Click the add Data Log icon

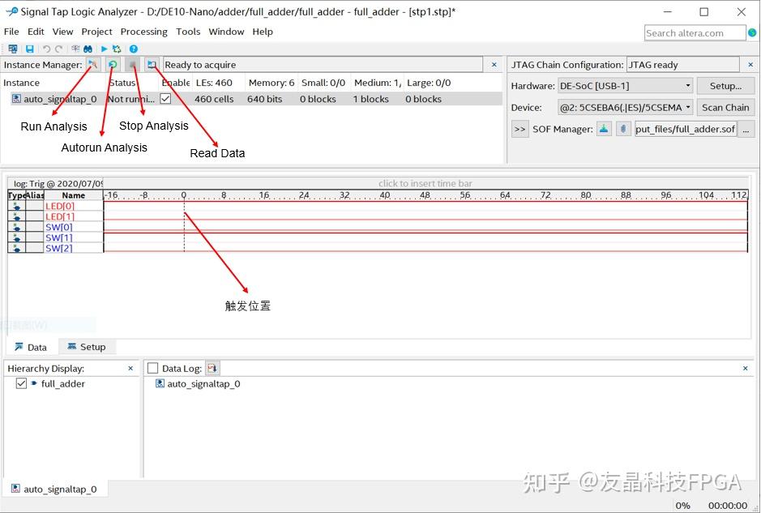212,367
